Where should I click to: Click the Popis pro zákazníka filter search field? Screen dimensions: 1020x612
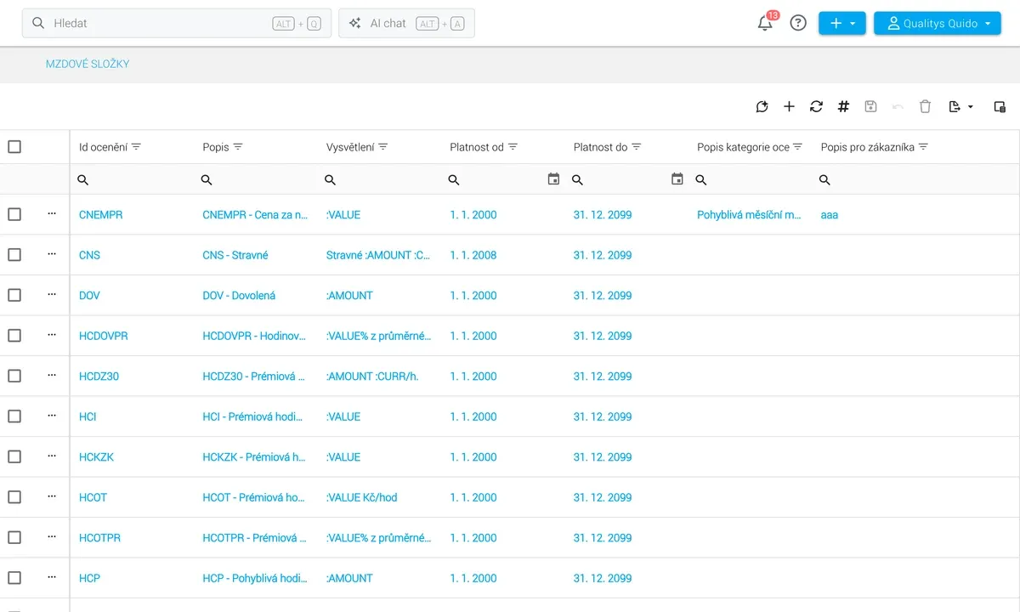(915, 179)
